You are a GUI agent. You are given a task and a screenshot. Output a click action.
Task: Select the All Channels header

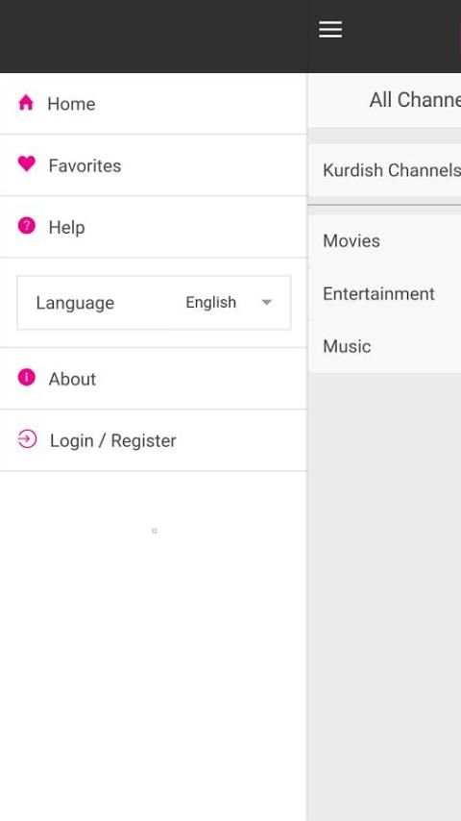coord(384,100)
